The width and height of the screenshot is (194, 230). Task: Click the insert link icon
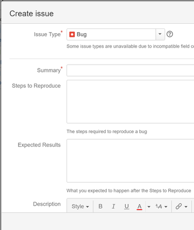[179, 206]
